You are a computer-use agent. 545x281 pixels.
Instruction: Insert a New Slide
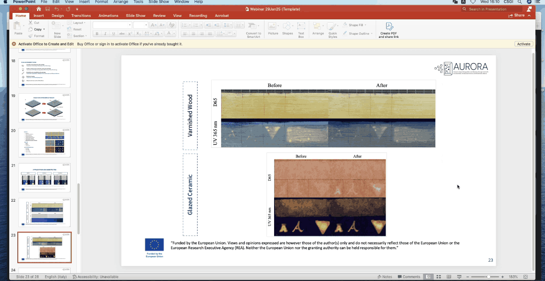57,29
